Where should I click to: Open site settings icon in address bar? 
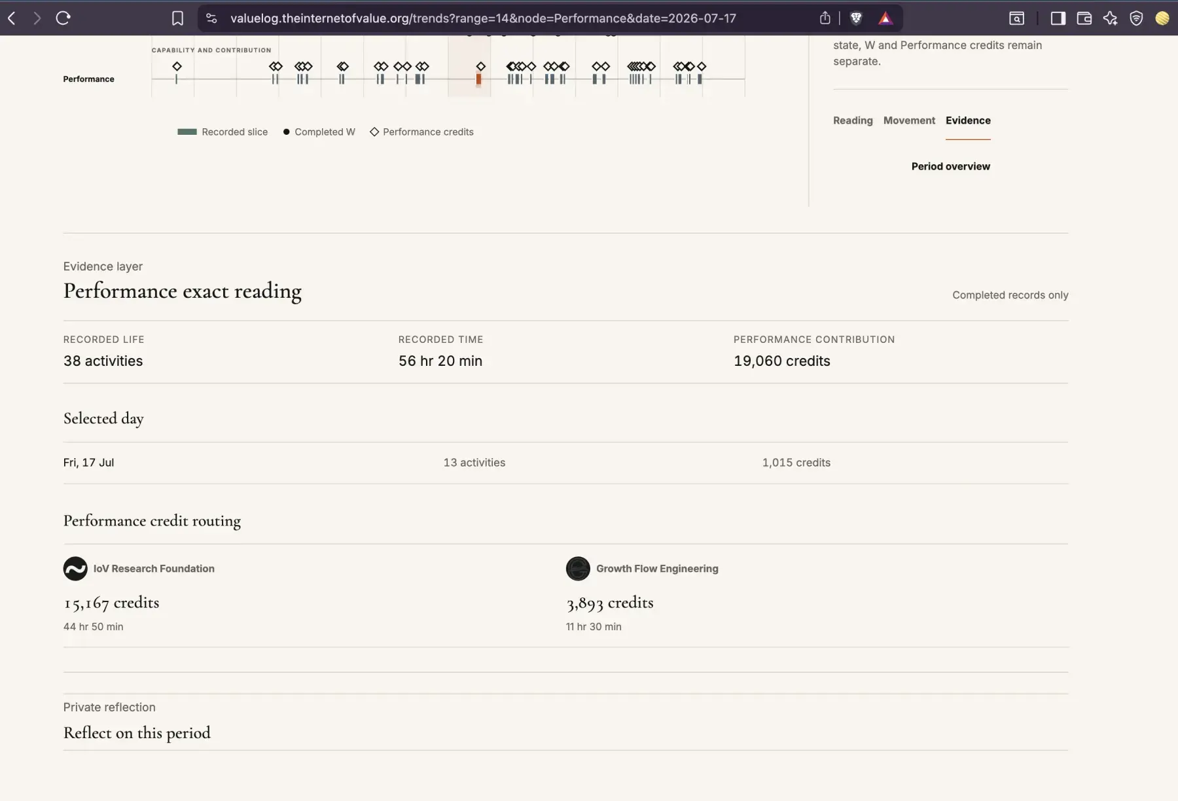point(211,18)
